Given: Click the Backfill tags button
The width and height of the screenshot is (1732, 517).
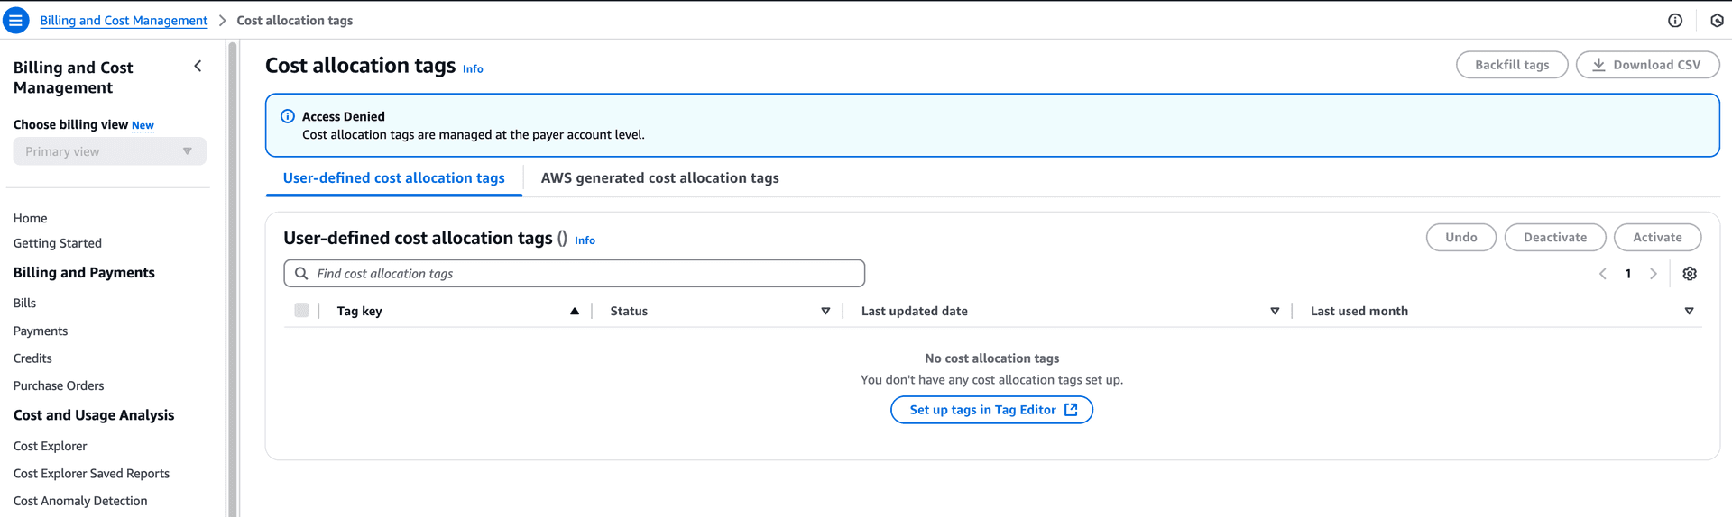Looking at the screenshot, I should click(x=1512, y=65).
